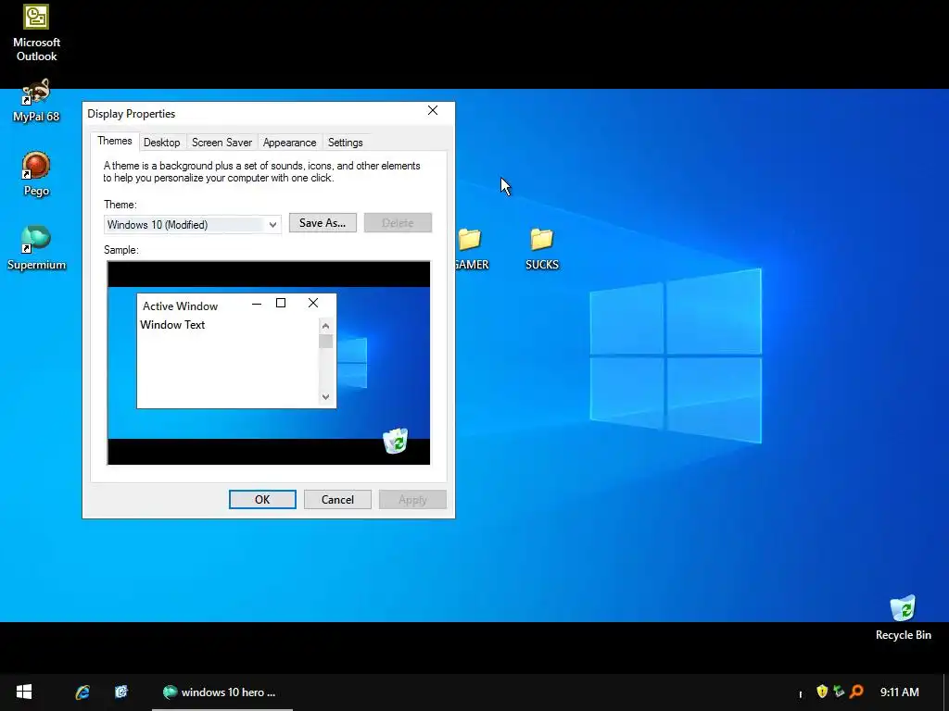The width and height of the screenshot is (949, 711).
Task: Switch to the Desktop tab
Action: click(x=161, y=143)
